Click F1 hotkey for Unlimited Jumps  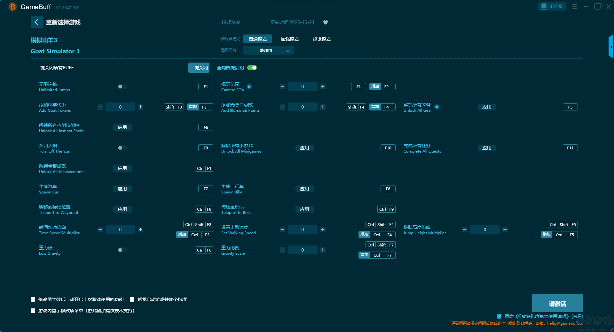[x=206, y=87]
